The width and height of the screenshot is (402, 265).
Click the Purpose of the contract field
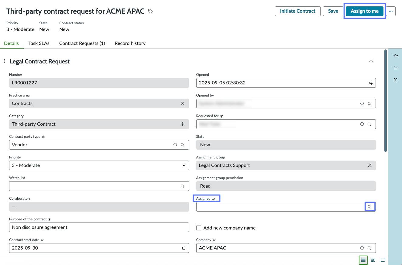click(x=99, y=227)
